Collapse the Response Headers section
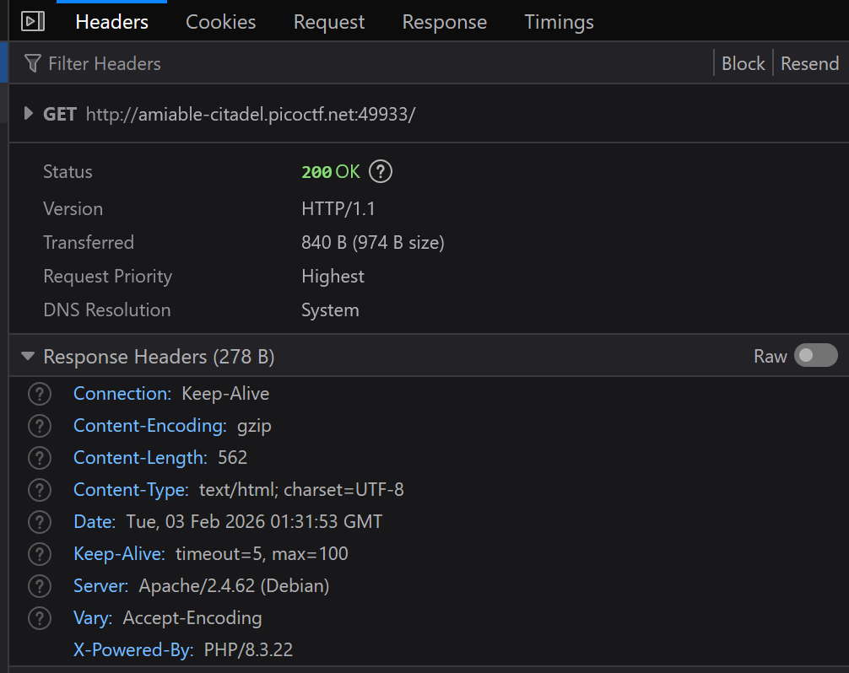This screenshot has width=849, height=673. coord(29,357)
